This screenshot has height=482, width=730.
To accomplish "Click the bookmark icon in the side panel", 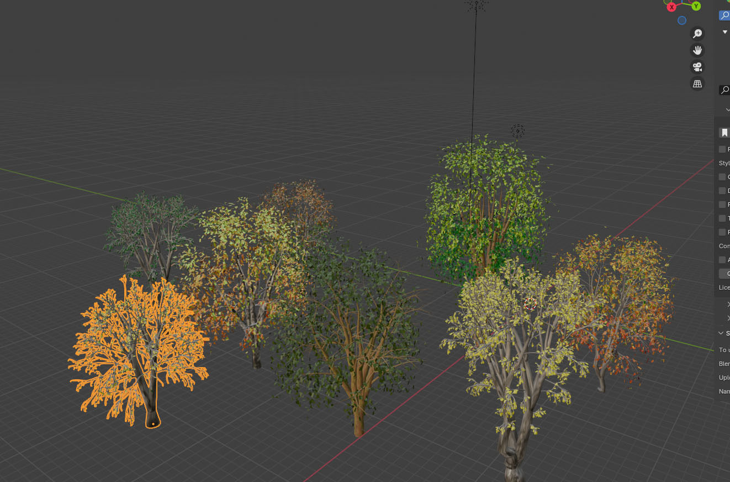I will [724, 133].
